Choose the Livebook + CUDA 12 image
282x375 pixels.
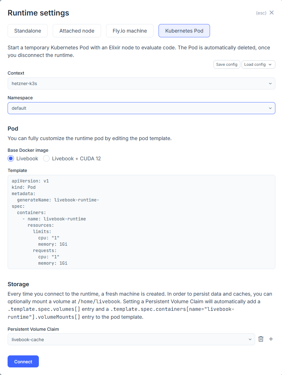46,158
